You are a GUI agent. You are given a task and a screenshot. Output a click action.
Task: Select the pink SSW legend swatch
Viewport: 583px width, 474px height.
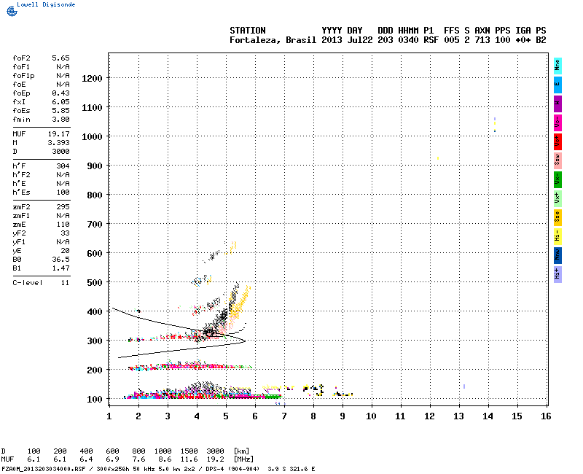[557, 160]
